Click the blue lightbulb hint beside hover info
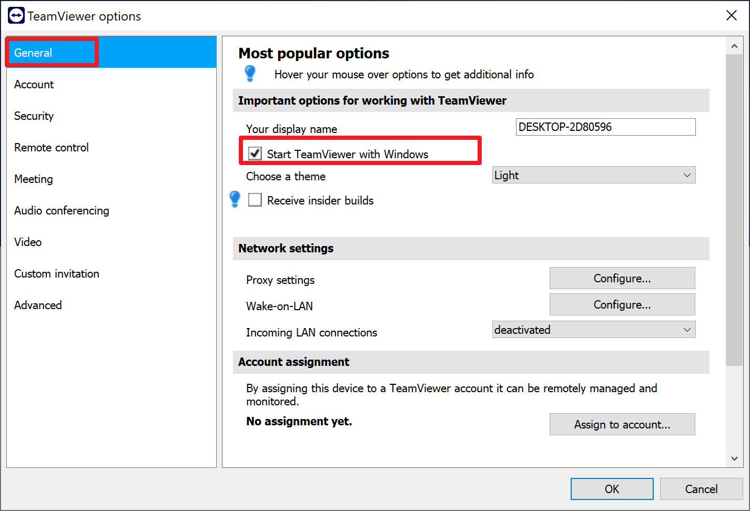The width and height of the screenshot is (750, 511). coord(250,74)
